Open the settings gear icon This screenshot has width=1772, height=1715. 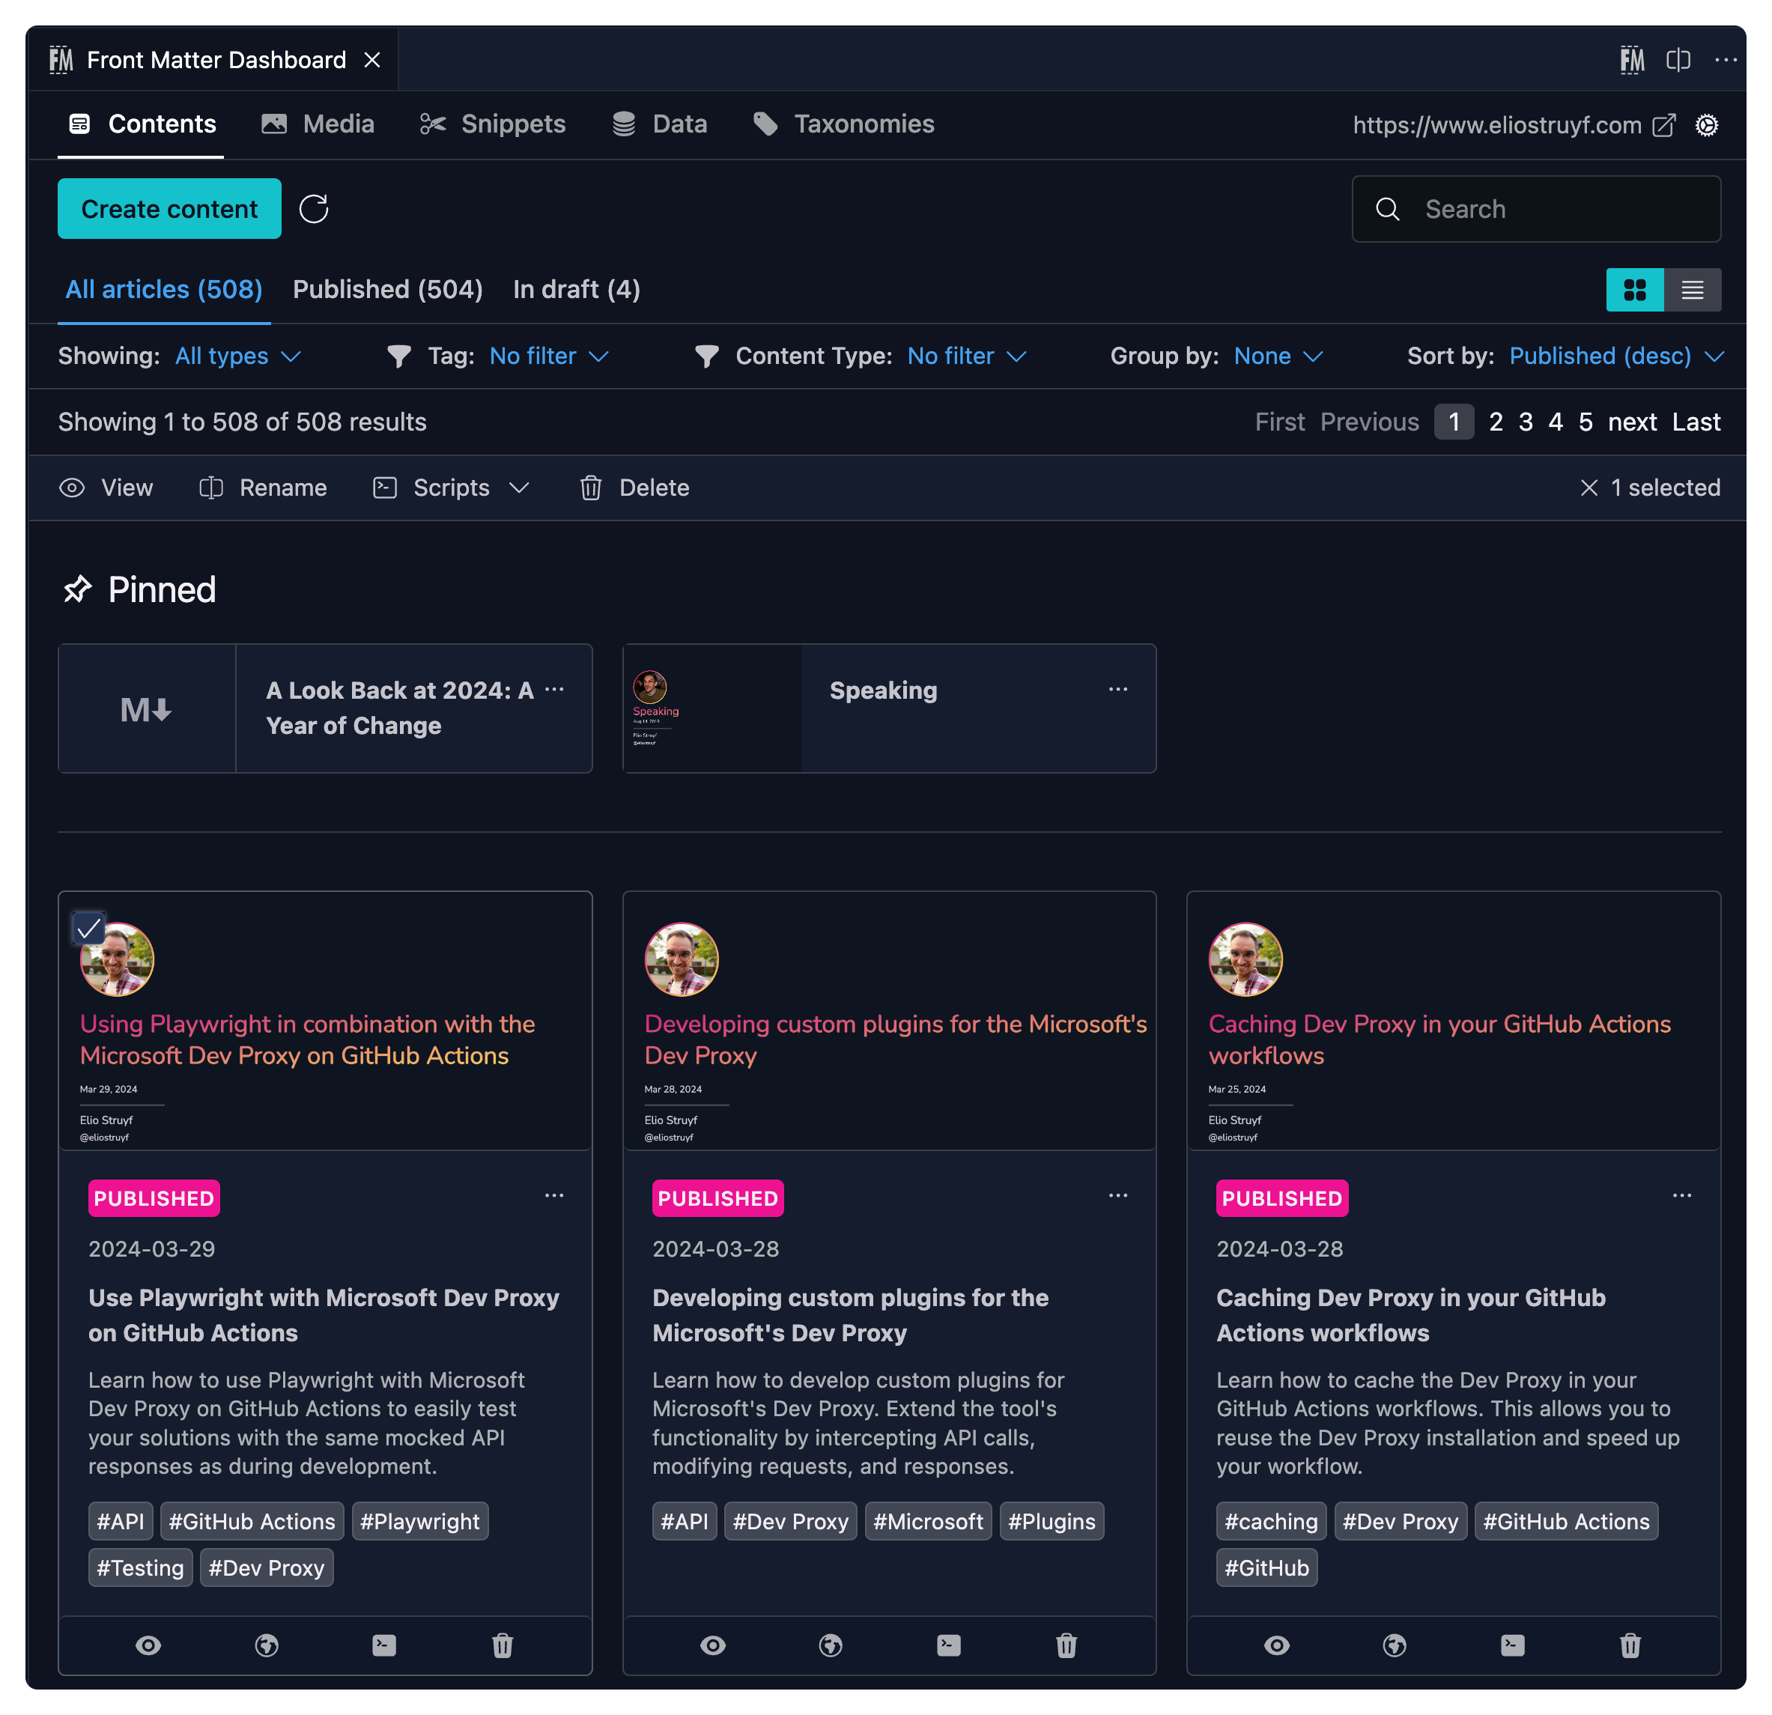[1706, 125]
